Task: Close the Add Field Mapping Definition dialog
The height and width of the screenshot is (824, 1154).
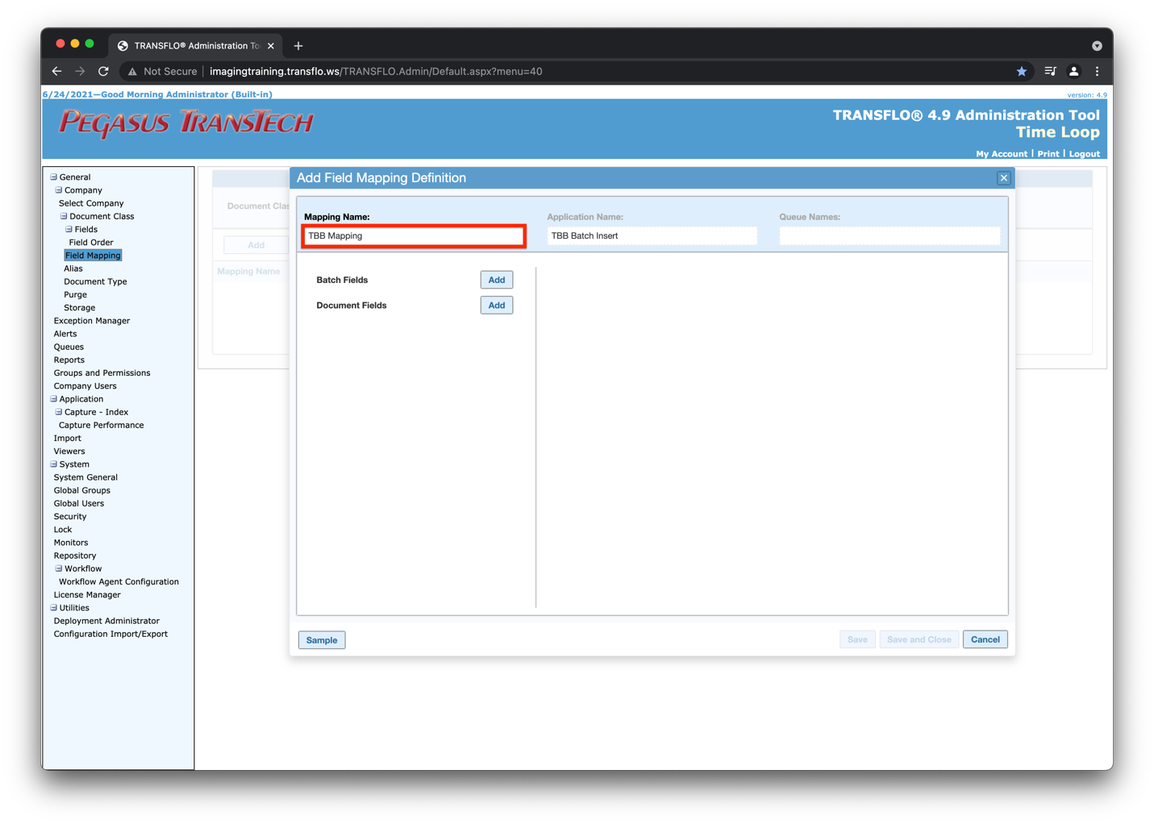Action: click(1004, 178)
